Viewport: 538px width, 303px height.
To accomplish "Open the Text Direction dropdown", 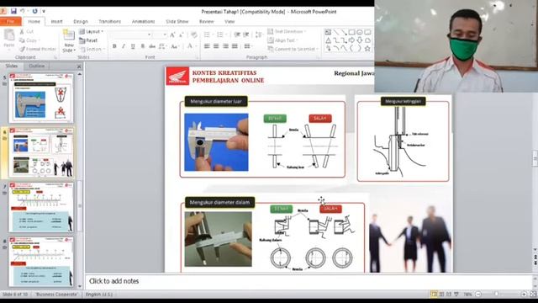I will 287,31.
